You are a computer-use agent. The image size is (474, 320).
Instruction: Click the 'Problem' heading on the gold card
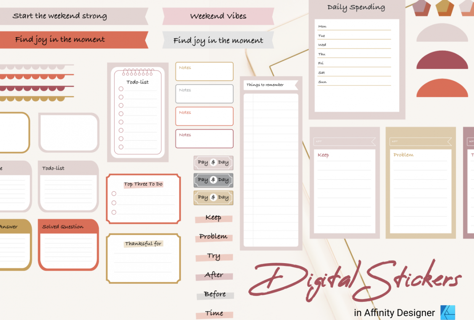403,155
